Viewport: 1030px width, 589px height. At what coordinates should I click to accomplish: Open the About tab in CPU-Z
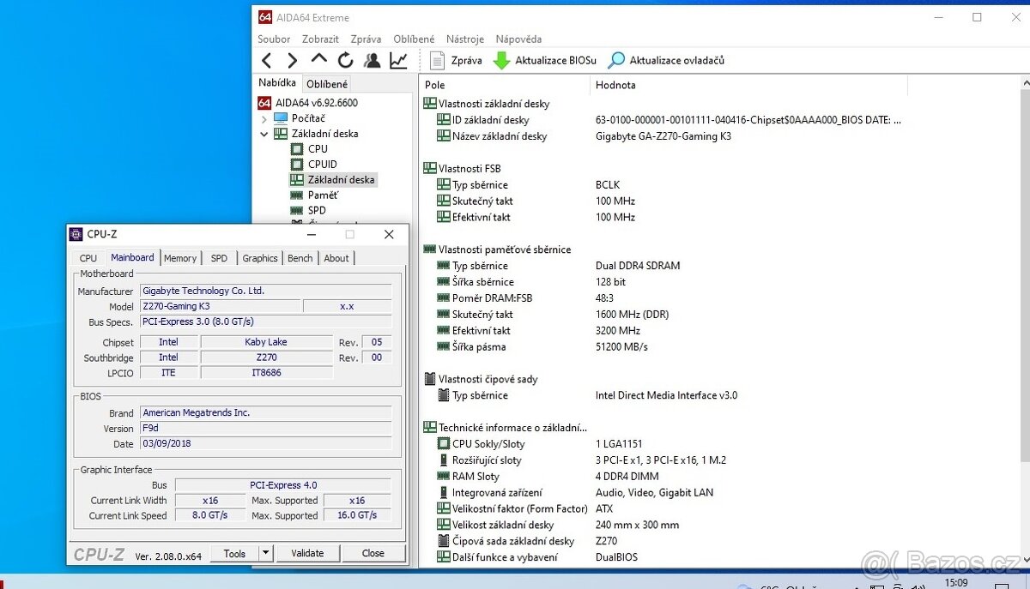coord(336,258)
